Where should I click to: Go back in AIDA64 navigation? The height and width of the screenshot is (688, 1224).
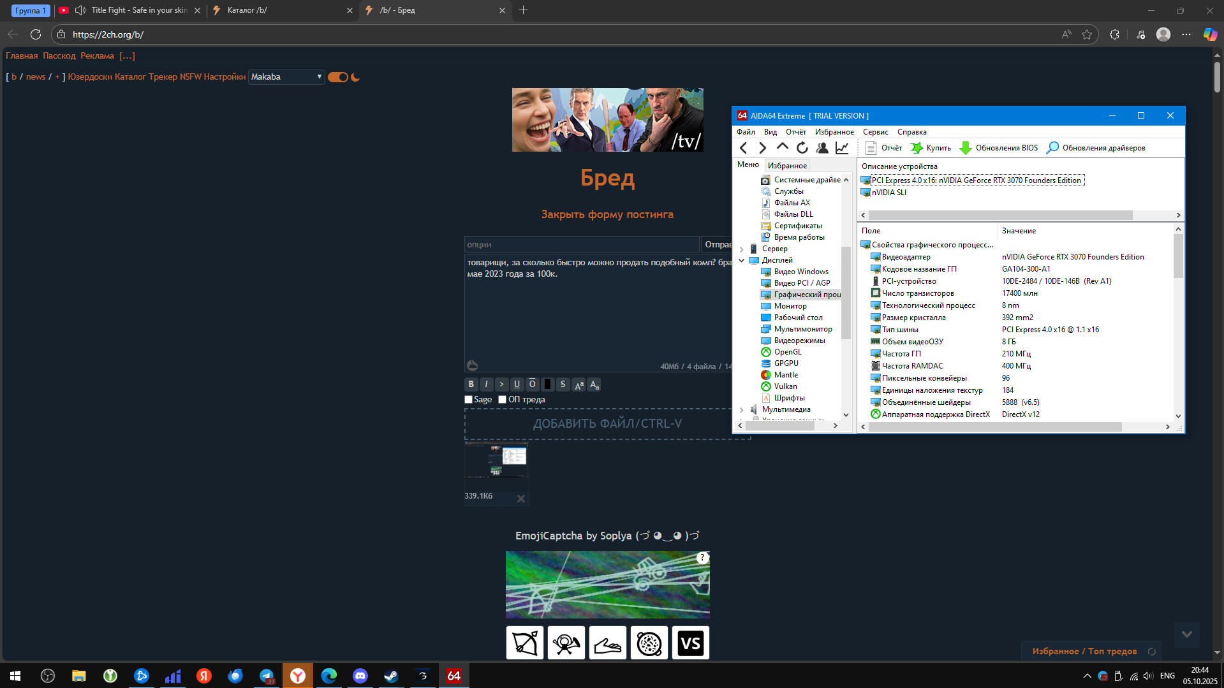point(743,148)
